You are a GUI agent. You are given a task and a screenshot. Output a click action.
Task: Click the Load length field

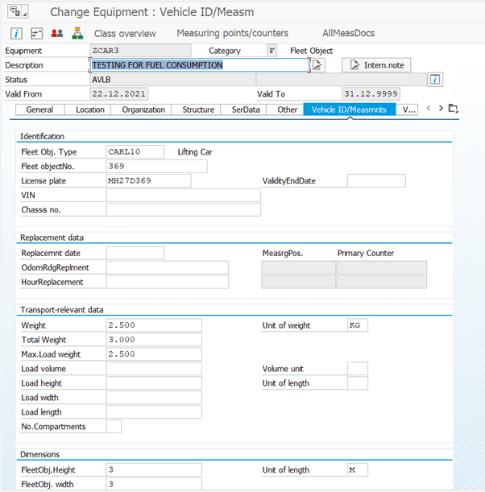154,411
